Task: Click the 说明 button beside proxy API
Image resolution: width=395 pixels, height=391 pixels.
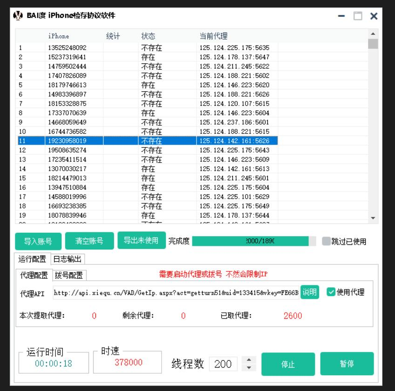Action: (x=310, y=292)
